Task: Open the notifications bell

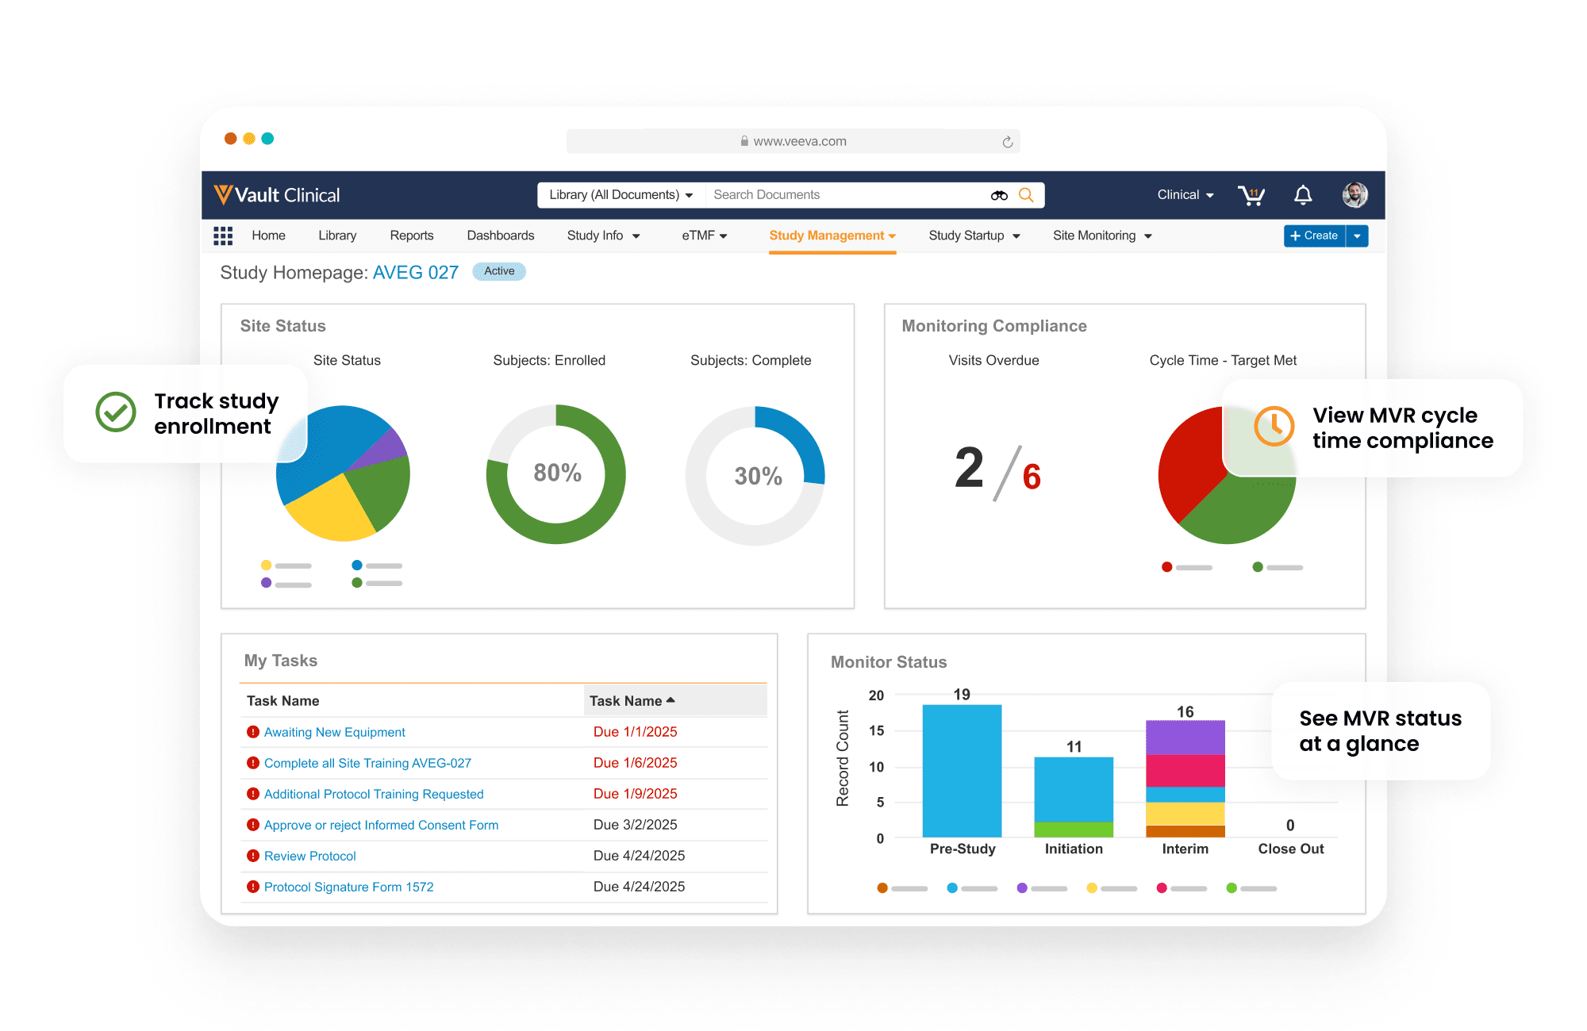Action: pyautogui.click(x=1303, y=195)
